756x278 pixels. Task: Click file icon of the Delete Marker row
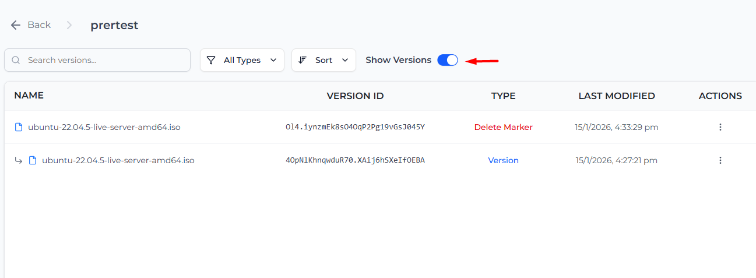pos(19,127)
